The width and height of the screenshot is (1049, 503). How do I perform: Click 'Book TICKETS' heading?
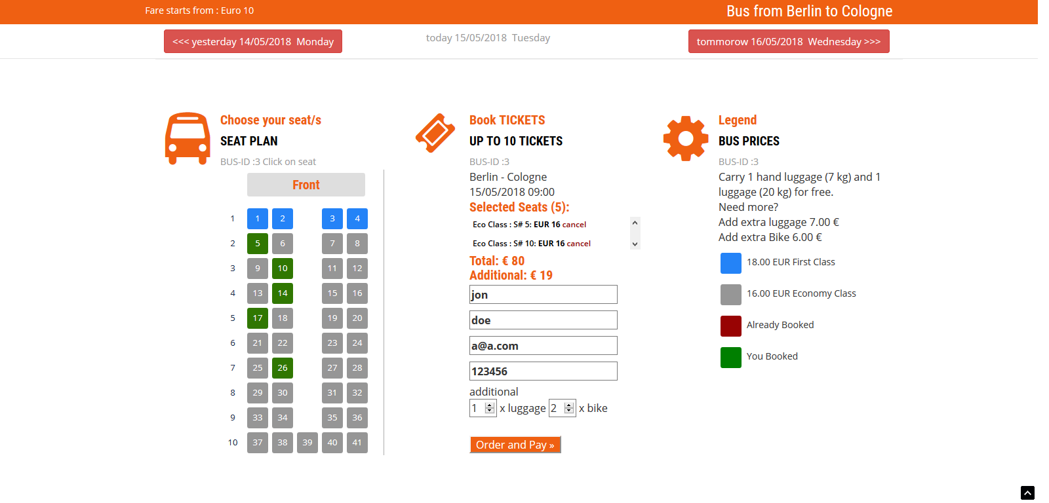(507, 120)
